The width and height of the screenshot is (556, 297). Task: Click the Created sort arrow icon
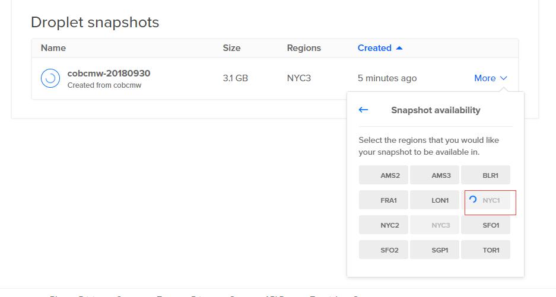[x=399, y=48]
